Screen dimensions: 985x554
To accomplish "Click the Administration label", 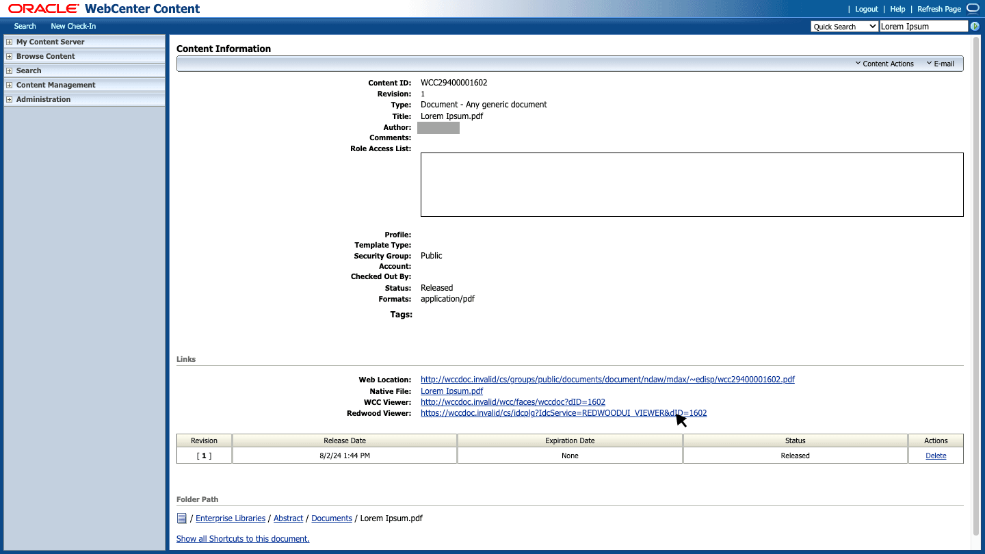I will (x=44, y=100).
